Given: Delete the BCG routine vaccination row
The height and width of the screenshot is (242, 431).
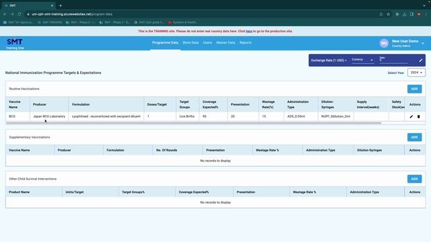Looking at the screenshot, I should pyautogui.click(x=418, y=116).
